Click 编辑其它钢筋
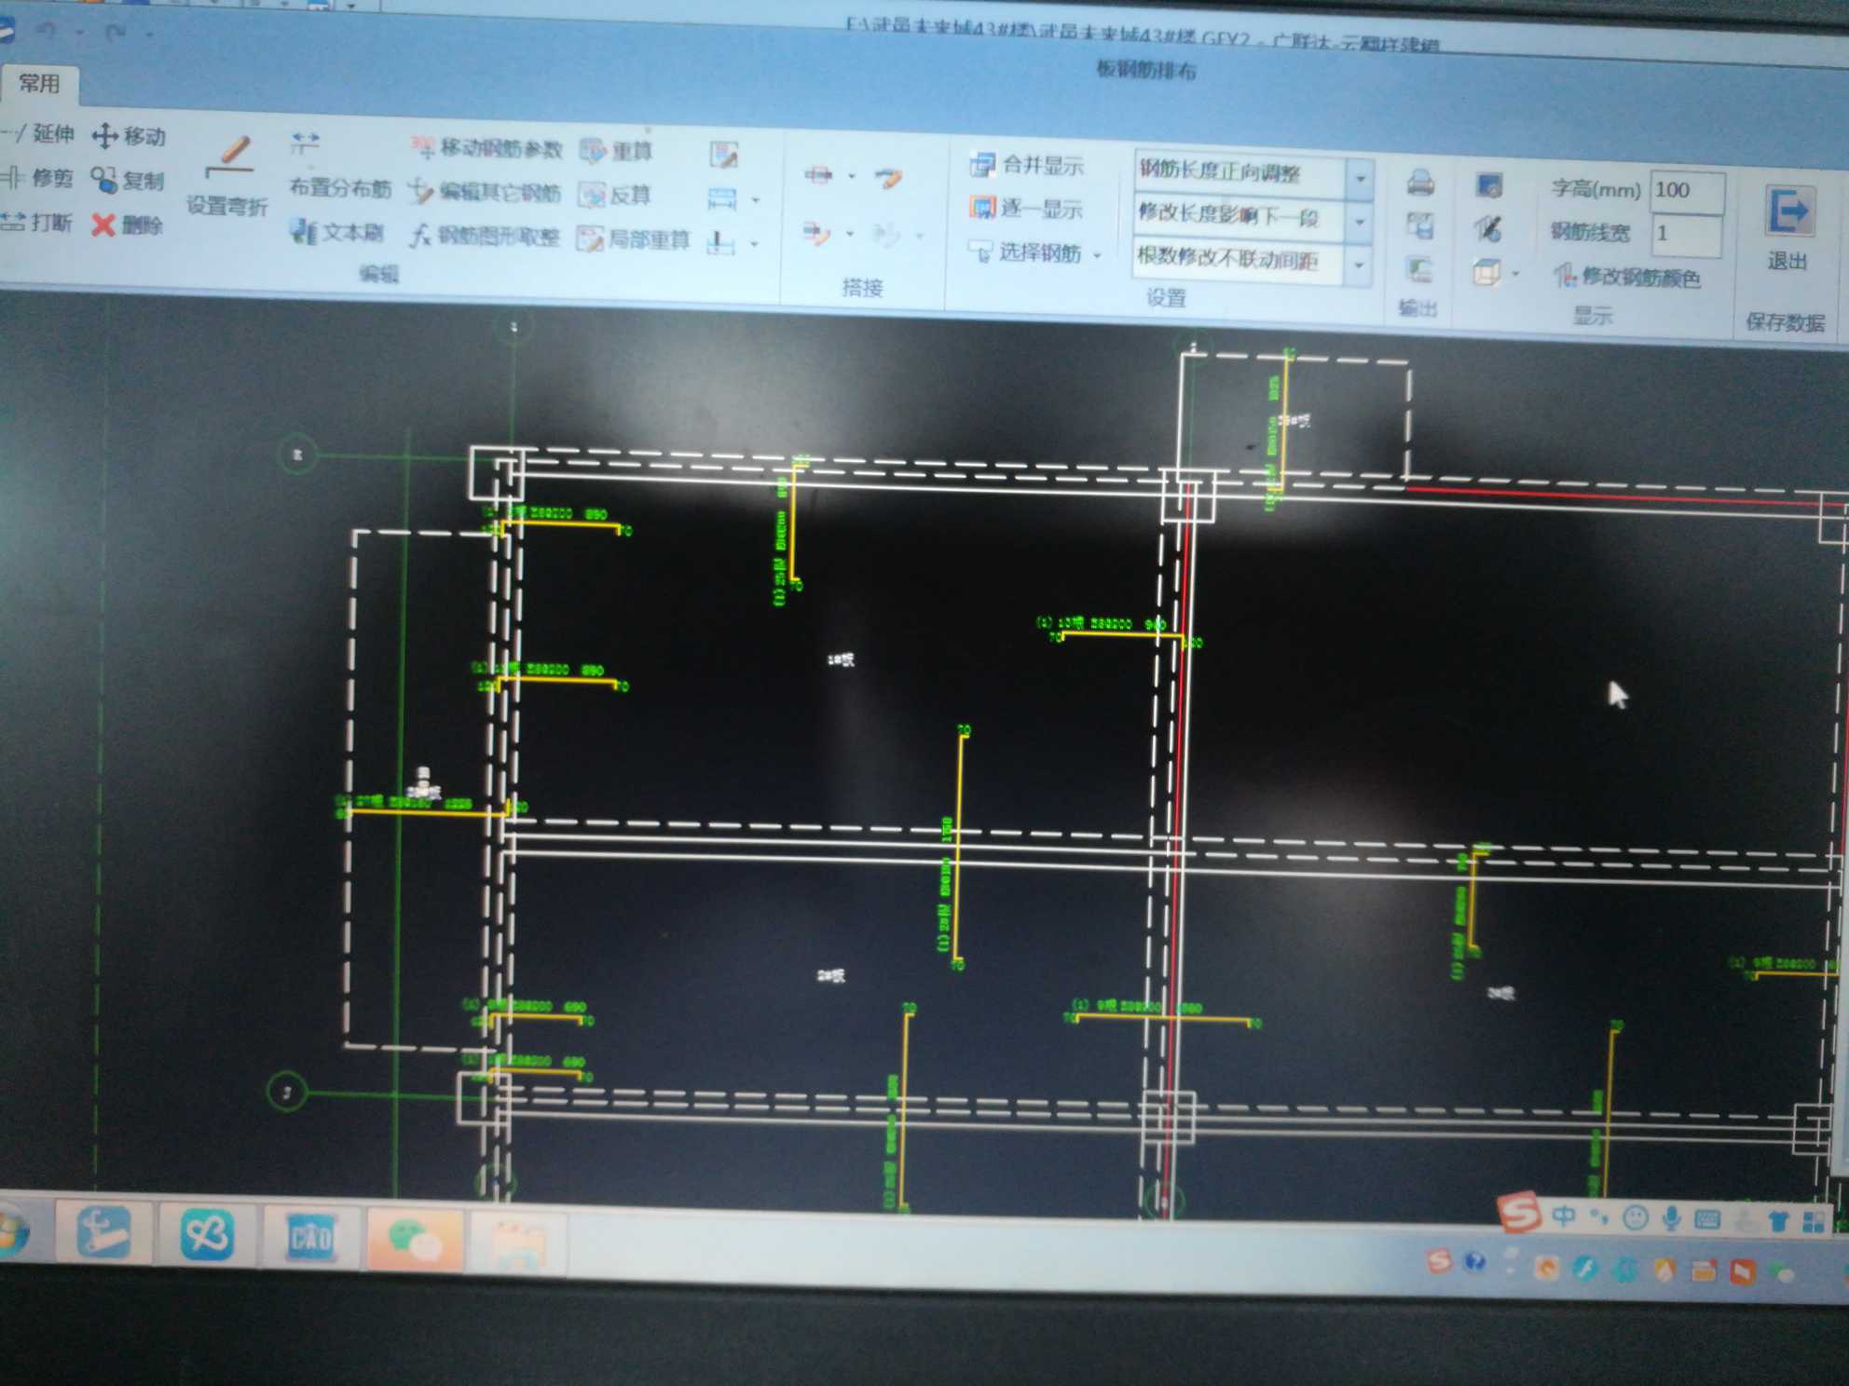 486,193
